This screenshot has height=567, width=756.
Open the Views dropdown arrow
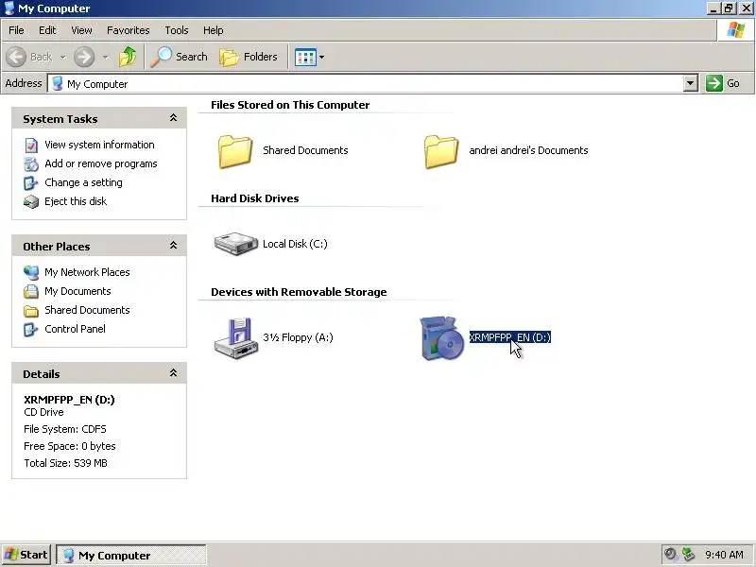pyautogui.click(x=321, y=57)
